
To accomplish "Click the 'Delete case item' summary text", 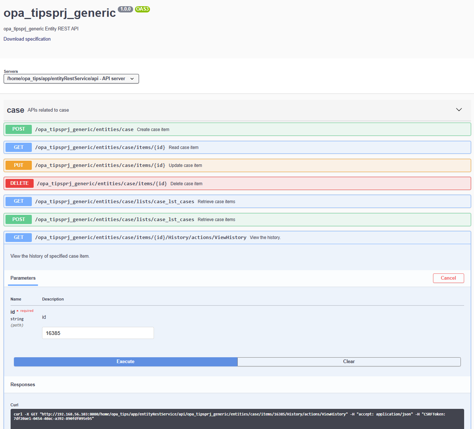I will click(187, 184).
